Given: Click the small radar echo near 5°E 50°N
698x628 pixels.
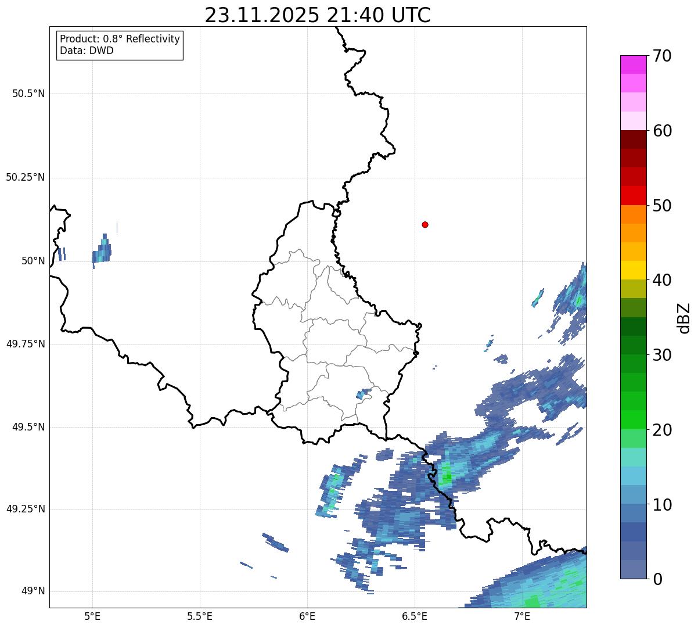Looking at the screenshot, I should tap(102, 251).
